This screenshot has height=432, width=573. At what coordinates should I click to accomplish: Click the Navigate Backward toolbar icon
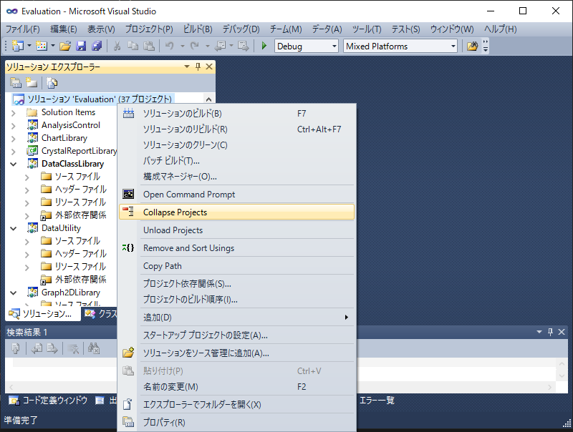click(221, 46)
